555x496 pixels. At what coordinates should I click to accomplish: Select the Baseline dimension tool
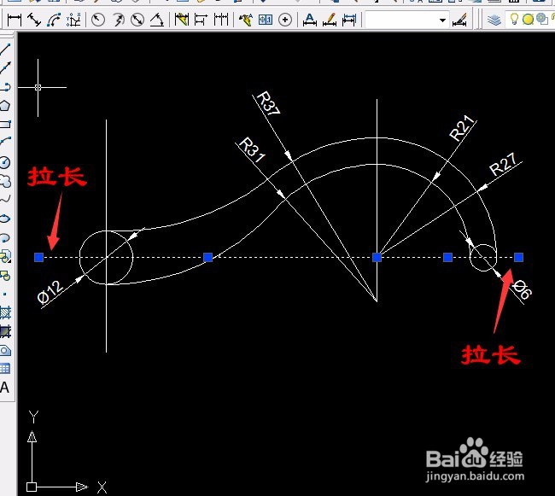[x=201, y=20]
